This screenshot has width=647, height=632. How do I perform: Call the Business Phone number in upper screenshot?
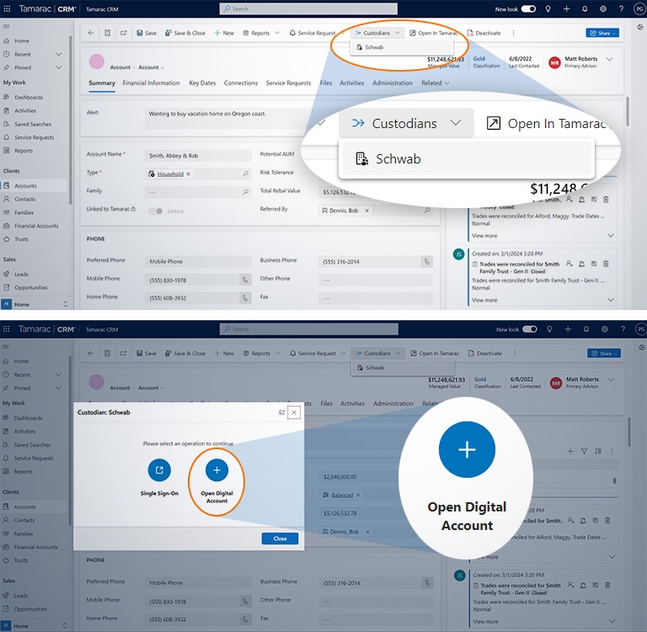pyautogui.click(x=426, y=261)
